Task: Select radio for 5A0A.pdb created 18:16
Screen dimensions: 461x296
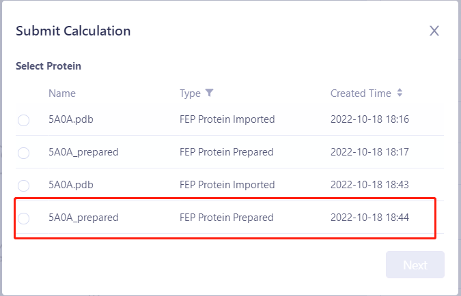Action: pyautogui.click(x=24, y=120)
